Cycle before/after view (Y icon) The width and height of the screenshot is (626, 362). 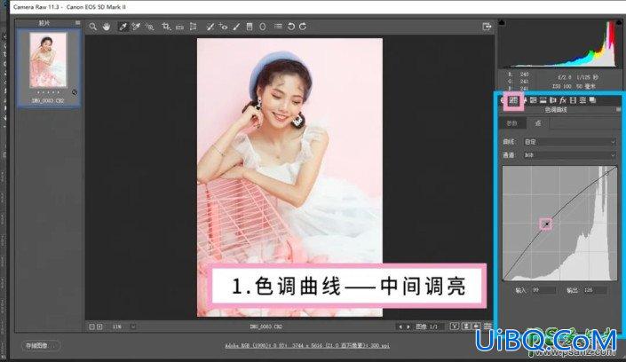click(x=455, y=327)
